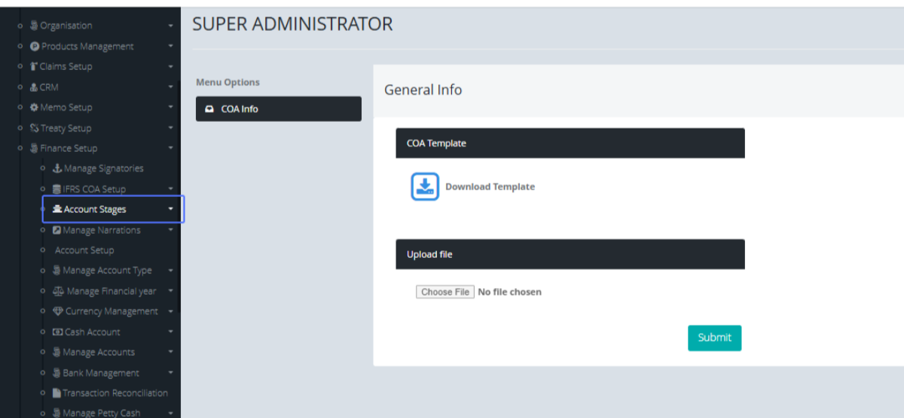Click the inbox icon in COA Info
Screen dimensions: 904x418
209,109
